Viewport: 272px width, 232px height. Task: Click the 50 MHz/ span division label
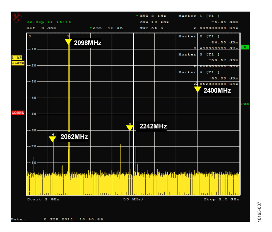133,199
